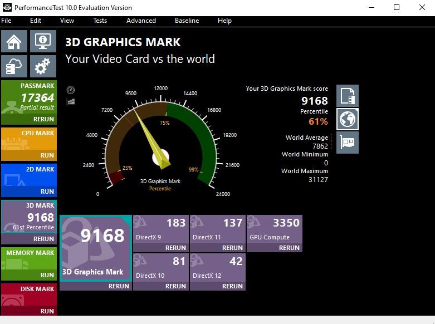Image resolution: width=435 pixels, height=324 pixels.
Task: Click the 61% percentile value
Action: [318, 121]
